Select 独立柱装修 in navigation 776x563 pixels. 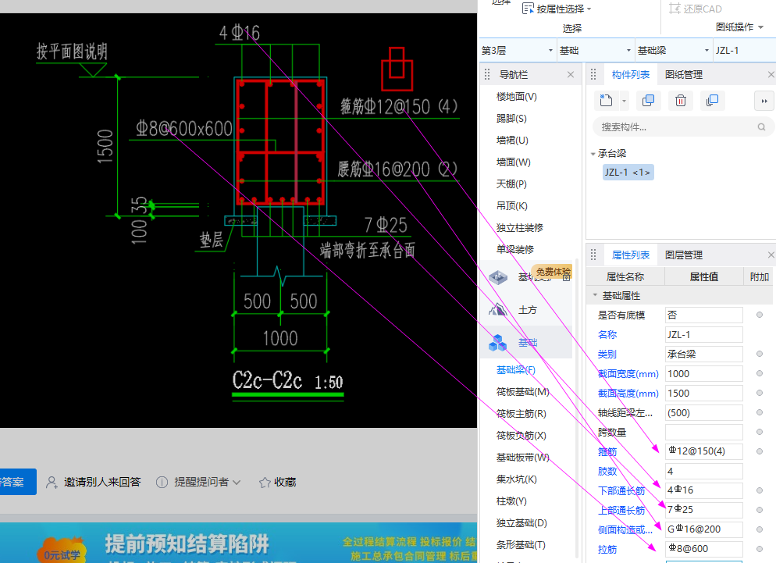coord(520,227)
